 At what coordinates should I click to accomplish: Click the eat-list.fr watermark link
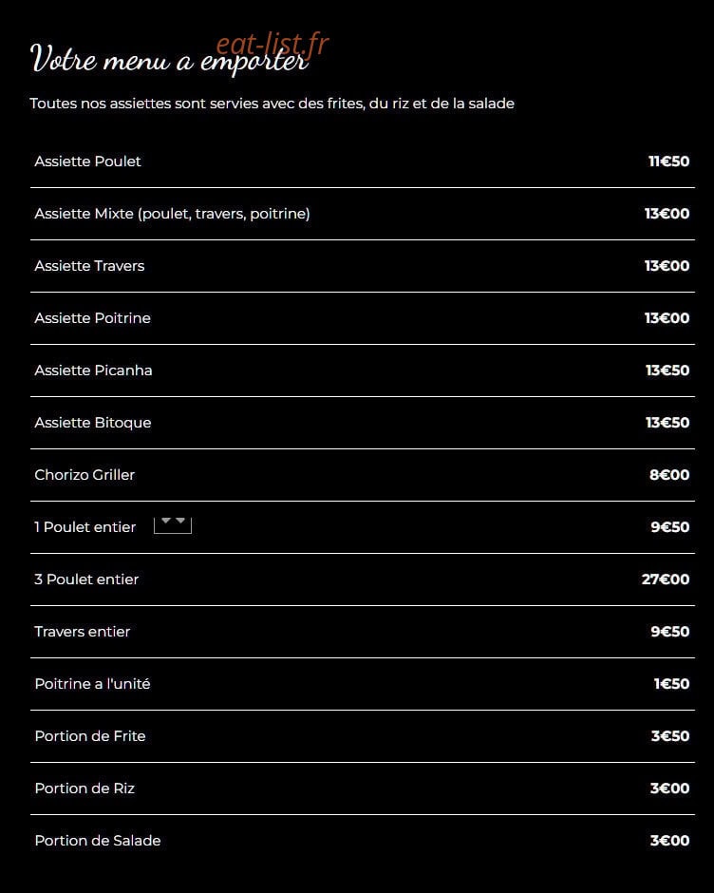272,44
